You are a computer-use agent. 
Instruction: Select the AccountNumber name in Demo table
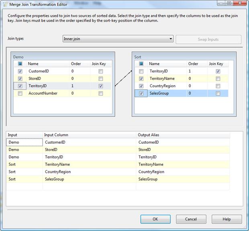43,93
